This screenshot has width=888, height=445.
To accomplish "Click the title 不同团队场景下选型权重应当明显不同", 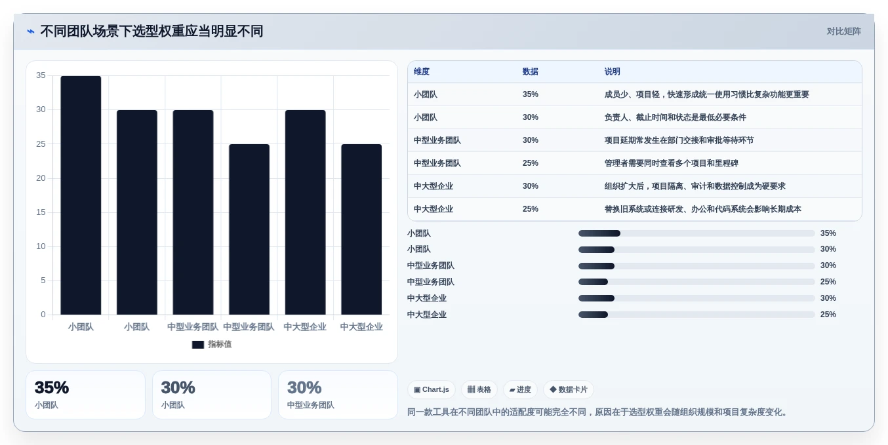I will (x=151, y=31).
